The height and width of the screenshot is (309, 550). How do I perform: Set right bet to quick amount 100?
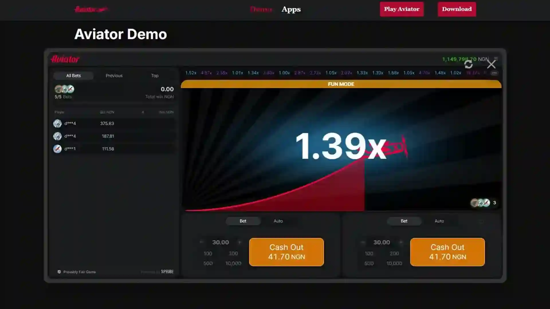click(x=369, y=253)
